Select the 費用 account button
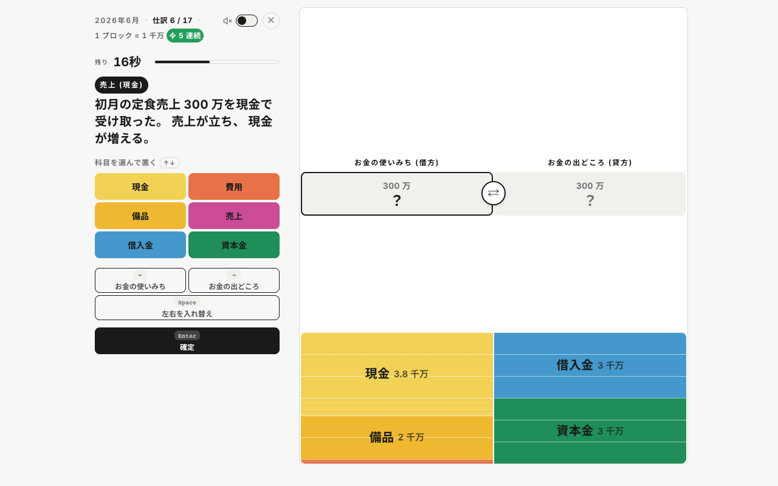 234,187
